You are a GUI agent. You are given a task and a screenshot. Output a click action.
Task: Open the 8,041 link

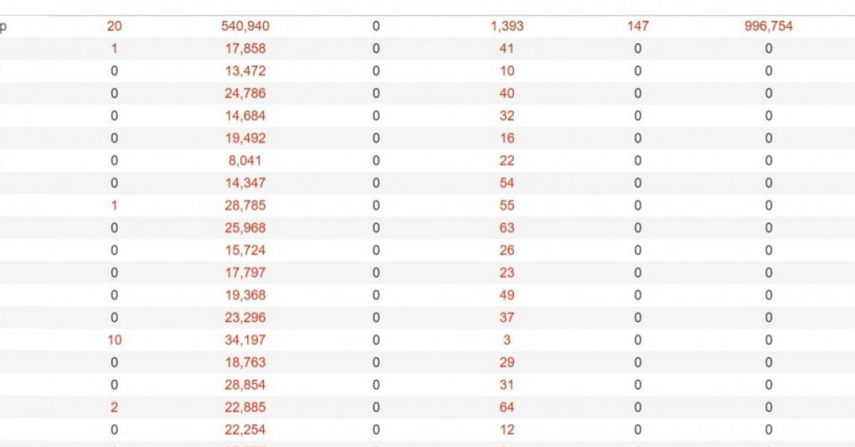(x=245, y=161)
